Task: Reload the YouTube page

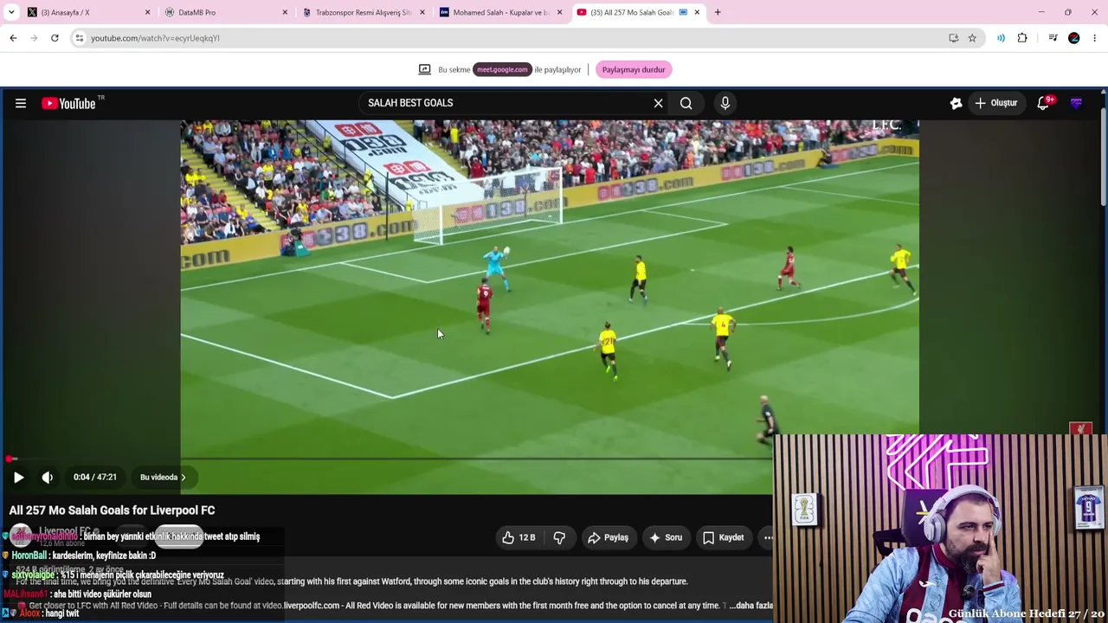Action: [x=55, y=38]
